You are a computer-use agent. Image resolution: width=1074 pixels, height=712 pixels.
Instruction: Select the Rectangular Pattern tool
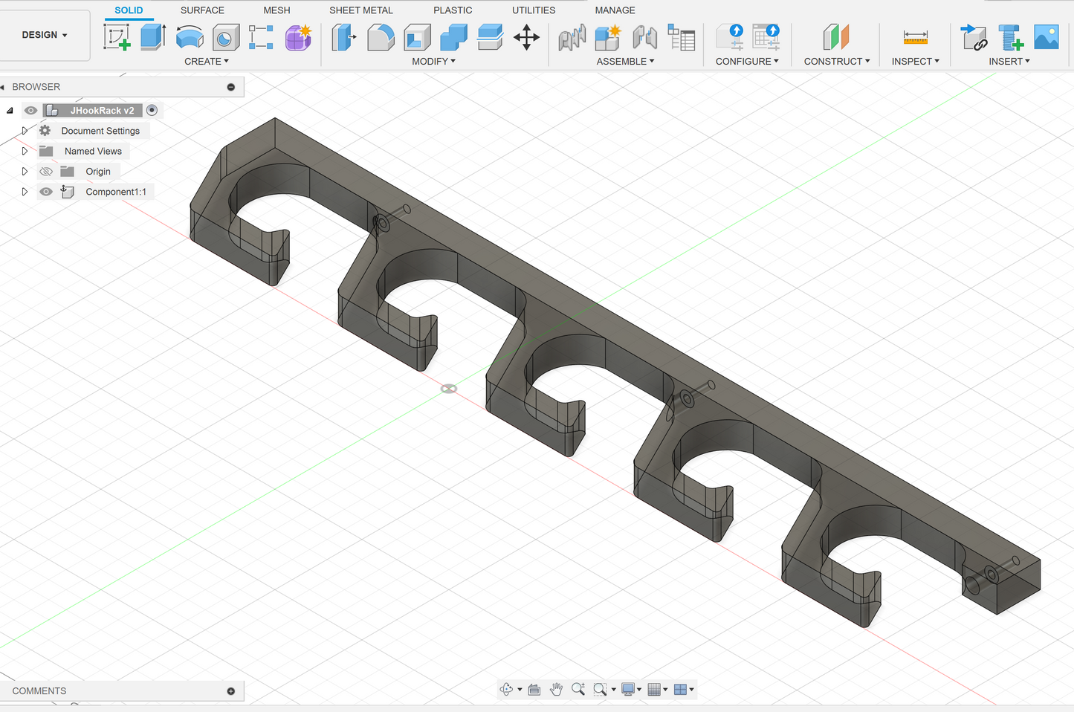261,37
